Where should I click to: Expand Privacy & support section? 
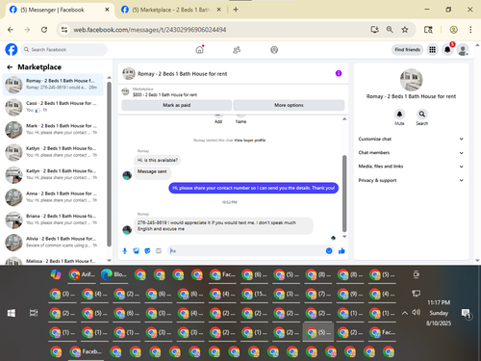[411, 180]
